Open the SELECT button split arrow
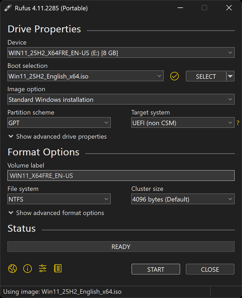Screen dimensions: 242x298 pyautogui.click(x=230, y=76)
